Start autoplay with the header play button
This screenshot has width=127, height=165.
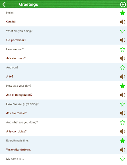tap(123, 5)
